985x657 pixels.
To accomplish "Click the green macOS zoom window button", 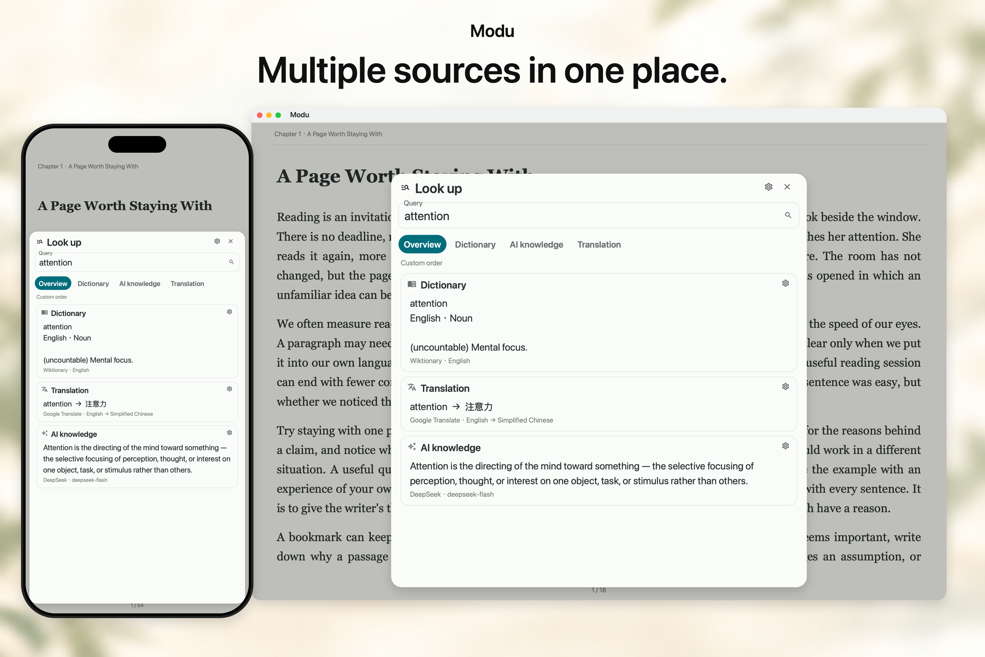I will [x=278, y=115].
